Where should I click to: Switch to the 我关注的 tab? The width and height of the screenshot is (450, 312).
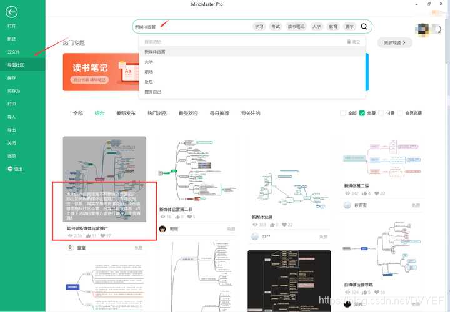(x=251, y=113)
